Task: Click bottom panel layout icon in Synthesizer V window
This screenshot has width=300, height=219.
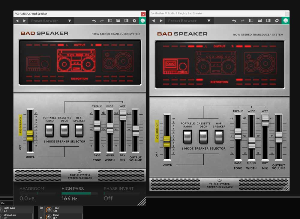Action: click(259, 21)
